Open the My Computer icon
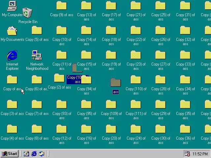Image resolution: width=211 pixels, height=158 pixels. [x=12, y=6]
